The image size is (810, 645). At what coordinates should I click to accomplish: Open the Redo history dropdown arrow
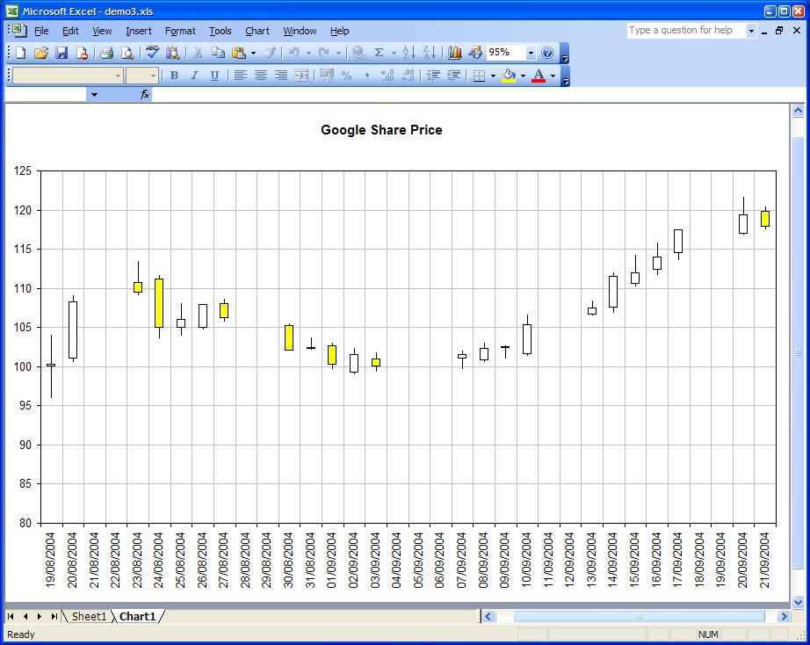click(x=338, y=53)
